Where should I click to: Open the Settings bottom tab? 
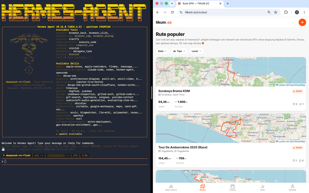pyautogui.click(x=292, y=188)
